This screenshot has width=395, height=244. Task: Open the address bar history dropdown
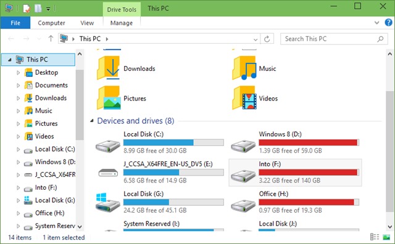(256, 39)
